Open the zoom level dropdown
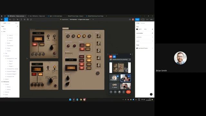The height and width of the screenshot is (116, 206). [x=152, y=19]
